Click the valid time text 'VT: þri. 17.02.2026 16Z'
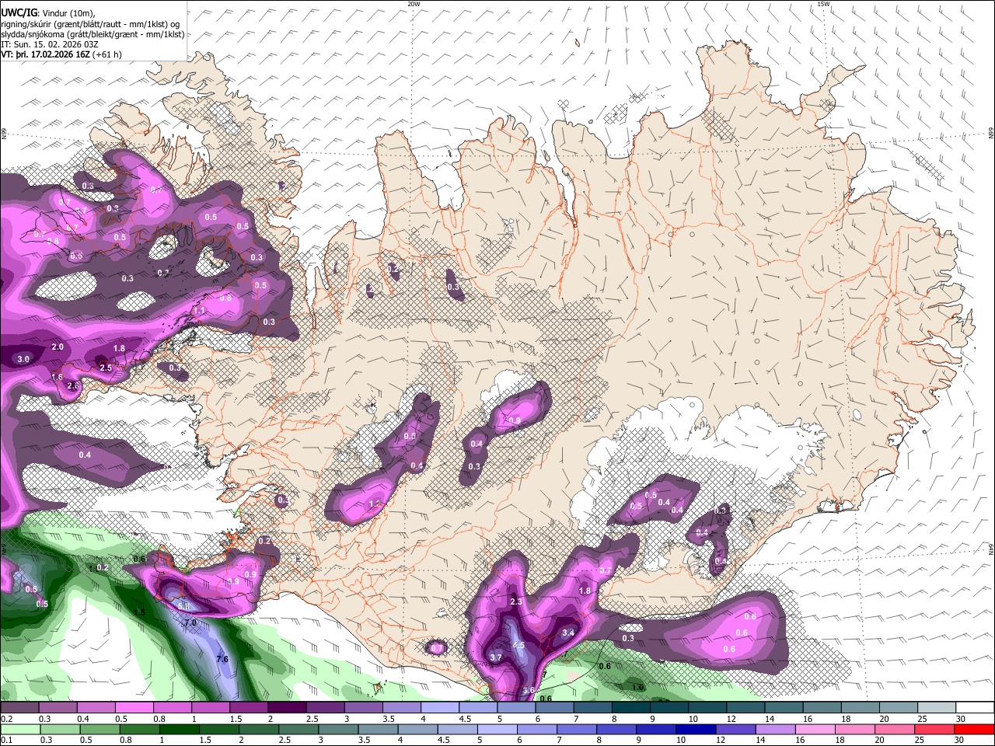Screen dimensions: 995x746 [45, 54]
